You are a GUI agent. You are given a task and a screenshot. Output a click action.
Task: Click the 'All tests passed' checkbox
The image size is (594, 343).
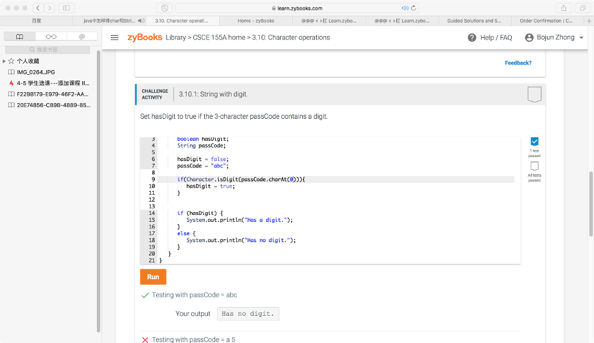click(x=534, y=166)
